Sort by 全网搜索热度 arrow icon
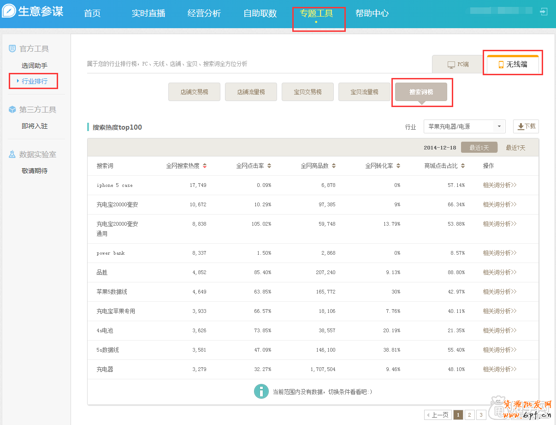Screen dimensions: 556x425 (x=205, y=166)
